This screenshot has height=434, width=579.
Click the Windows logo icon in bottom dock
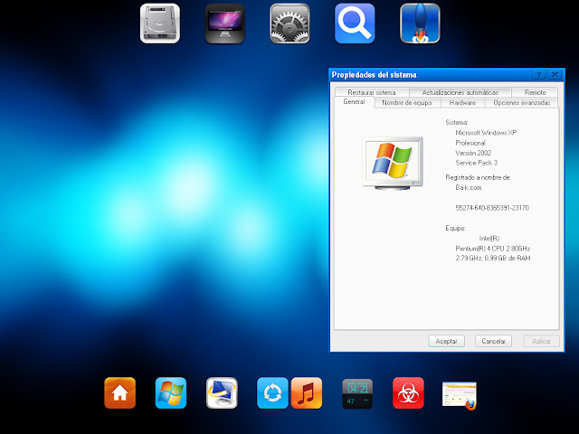click(171, 393)
